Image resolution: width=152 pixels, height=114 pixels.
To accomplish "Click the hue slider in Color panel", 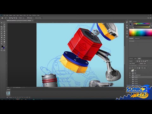I will point(142,24).
